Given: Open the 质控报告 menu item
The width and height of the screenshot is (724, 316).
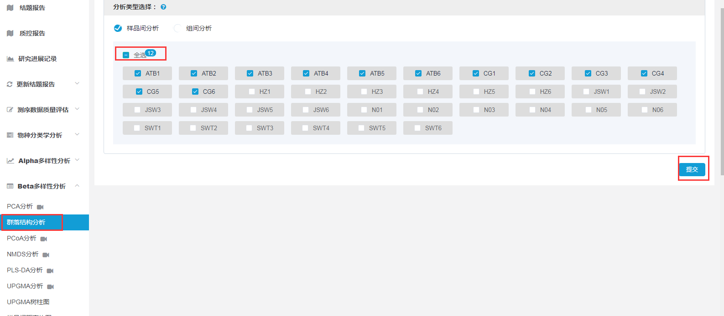Looking at the screenshot, I should tap(32, 33).
